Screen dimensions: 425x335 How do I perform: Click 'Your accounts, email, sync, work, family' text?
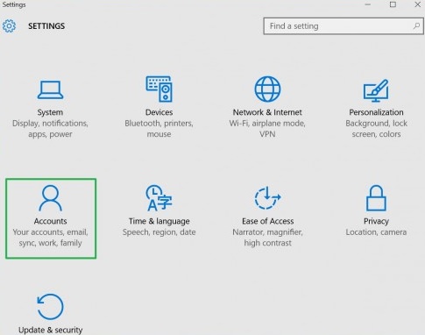coord(50,238)
